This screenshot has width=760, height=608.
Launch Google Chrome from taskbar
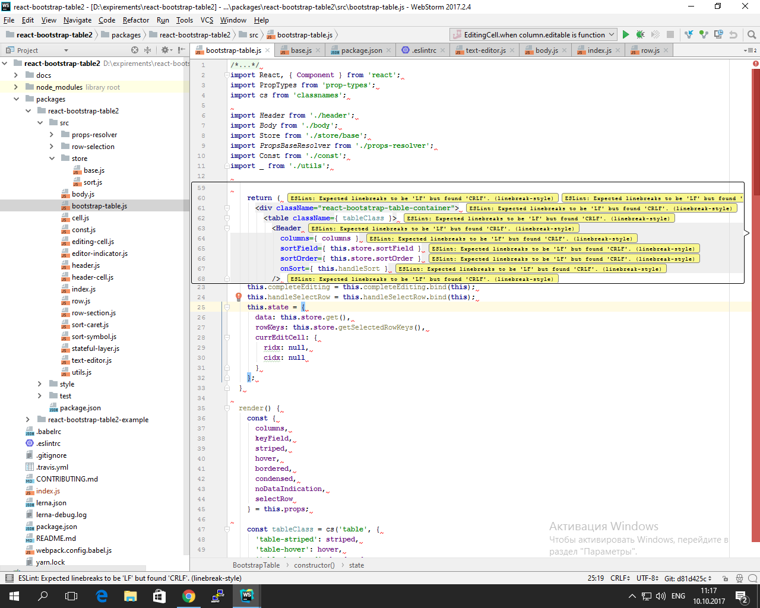pos(189,596)
